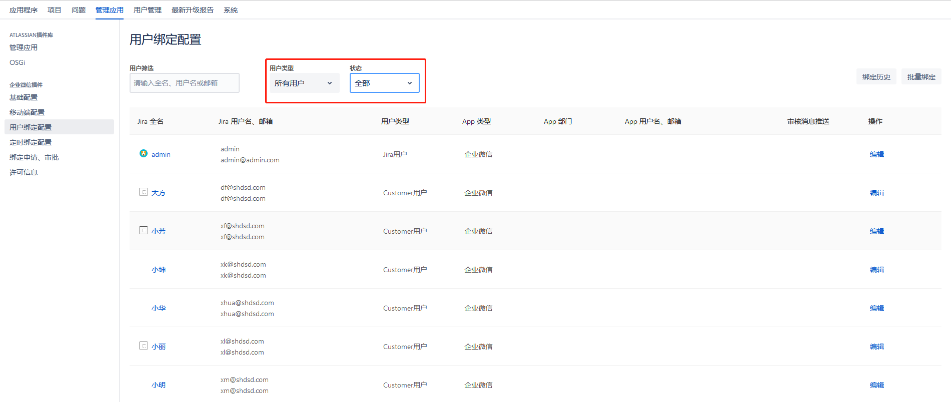Select 基础配置 in the sidebar
Viewport: 951px width, 402px height.
[24, 97]
